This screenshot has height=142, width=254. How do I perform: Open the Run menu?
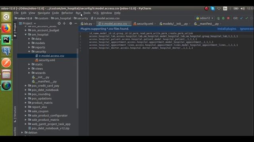[x=78, y=13]
